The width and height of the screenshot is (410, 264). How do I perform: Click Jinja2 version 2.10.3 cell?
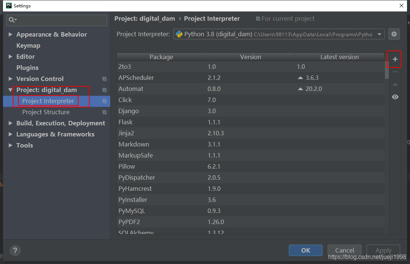pos(216,133)
